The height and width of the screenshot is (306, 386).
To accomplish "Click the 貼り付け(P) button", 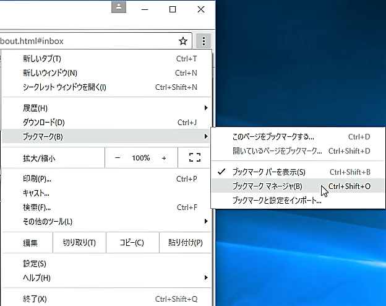I will click(x=186, y=243).
